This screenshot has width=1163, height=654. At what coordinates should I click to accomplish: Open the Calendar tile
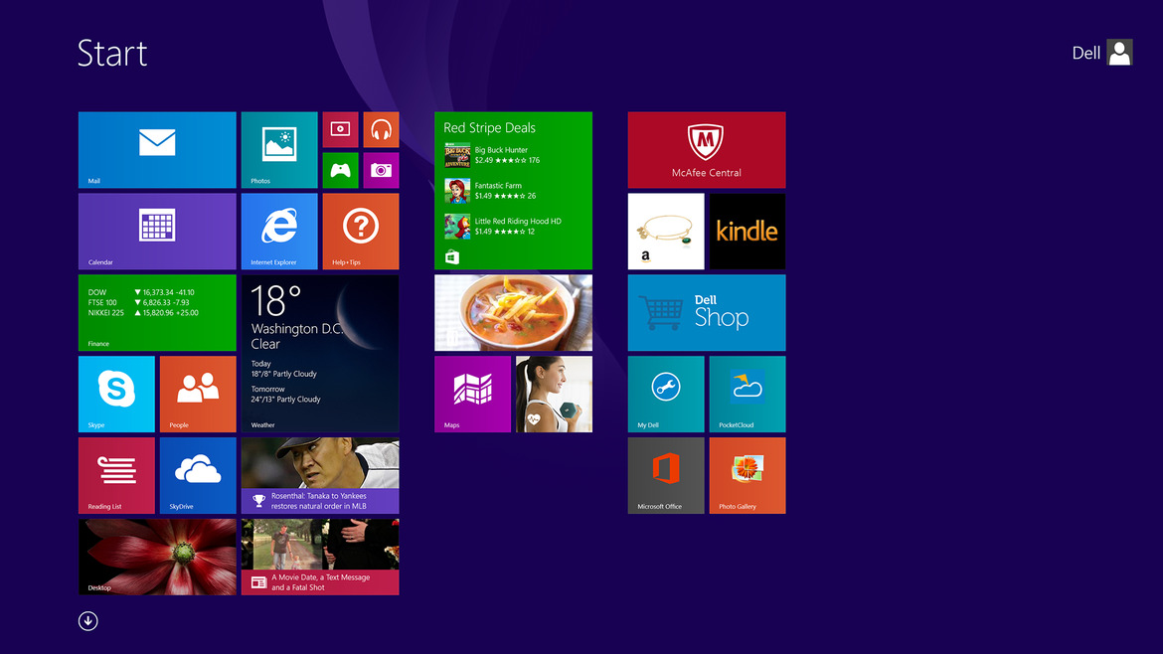point(157,232)
